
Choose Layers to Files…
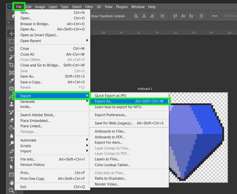pos(129,159)
